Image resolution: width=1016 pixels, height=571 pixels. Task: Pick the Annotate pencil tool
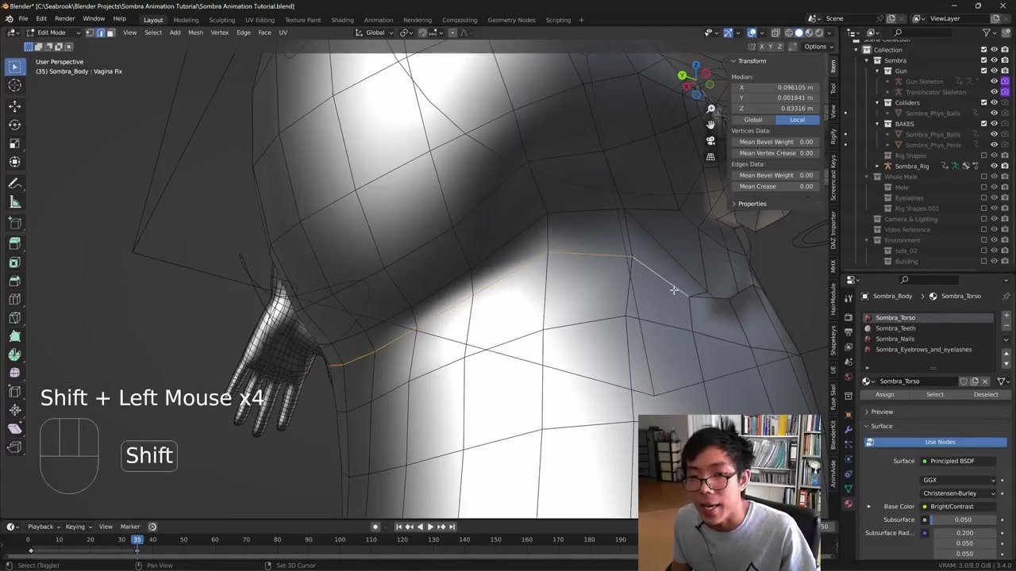pyautogui.click(x=14, y=183)
